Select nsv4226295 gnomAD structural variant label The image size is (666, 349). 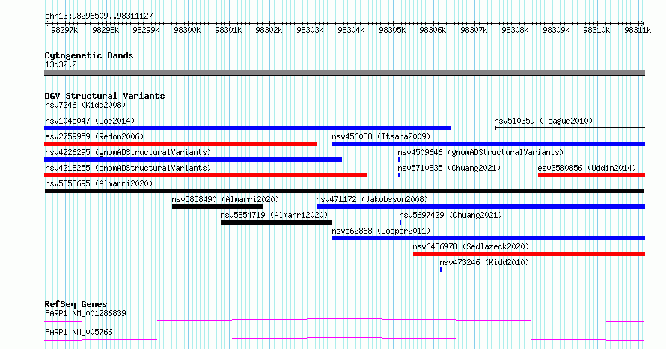pos(128,152)
